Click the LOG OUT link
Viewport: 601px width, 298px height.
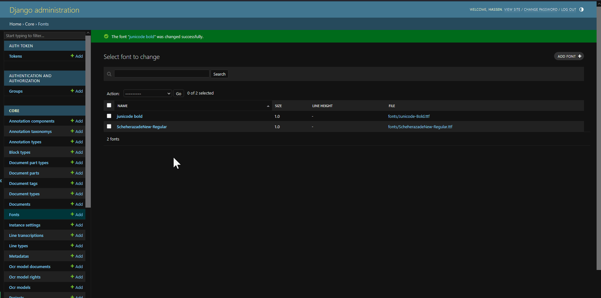569,9
